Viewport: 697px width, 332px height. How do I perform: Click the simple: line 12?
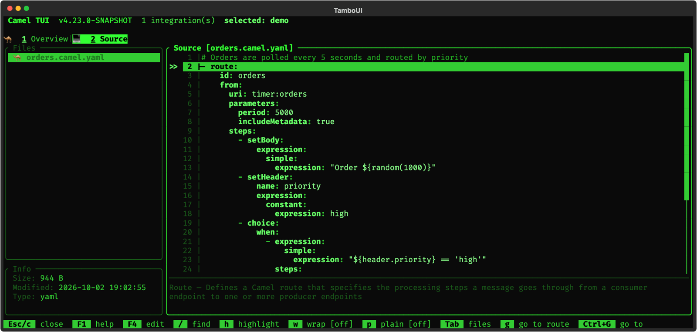point(281,159)
